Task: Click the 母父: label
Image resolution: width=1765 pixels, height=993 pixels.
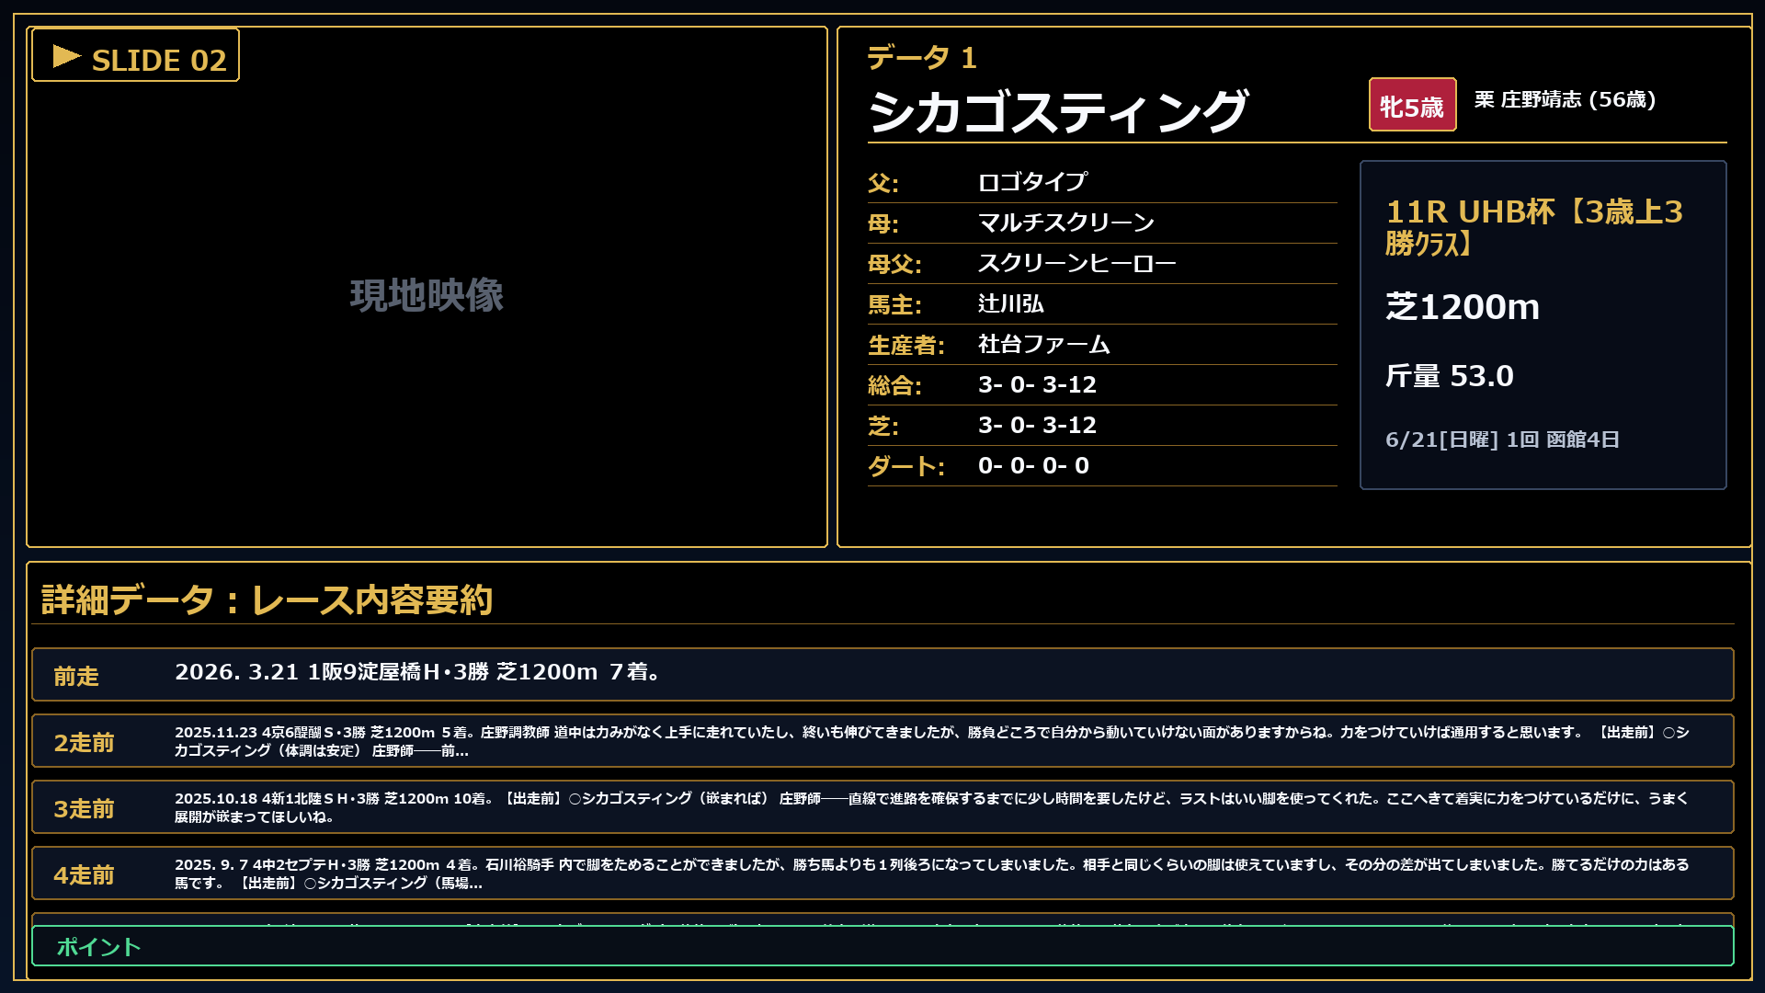Action: click(x=894, y=264)
